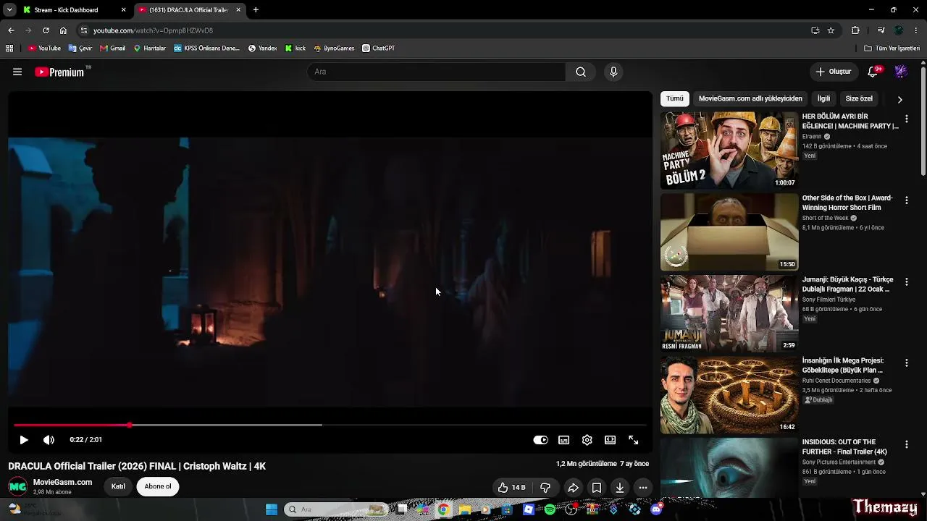Screen dimensions: 927x521
Task: Mute the video volume
Action: tap(49, 440)
